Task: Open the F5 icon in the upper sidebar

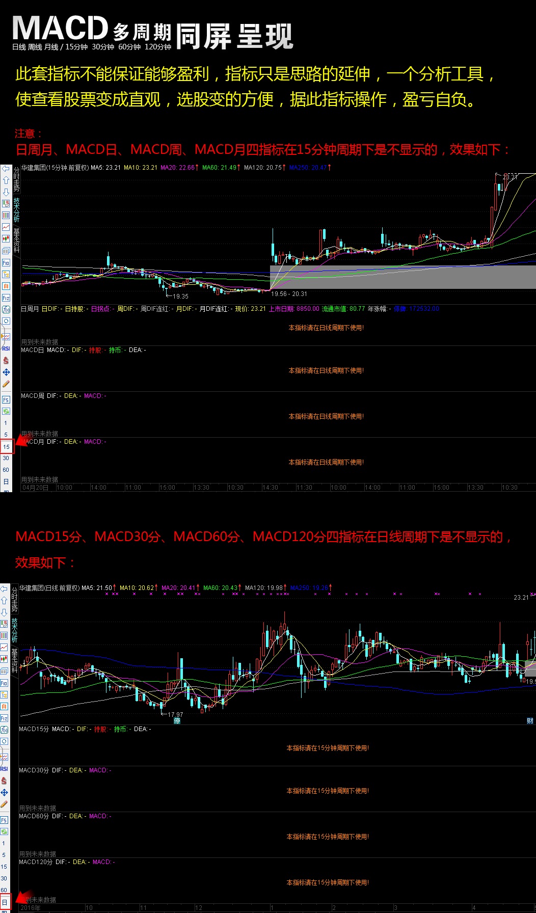Action: coord(6,399)
